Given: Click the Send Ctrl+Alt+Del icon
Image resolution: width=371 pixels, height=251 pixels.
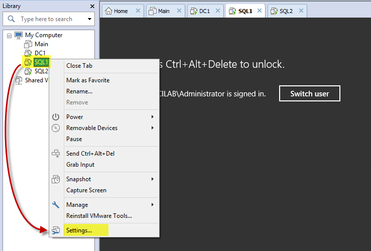Looking at the screenshot, I should (56, 154).
